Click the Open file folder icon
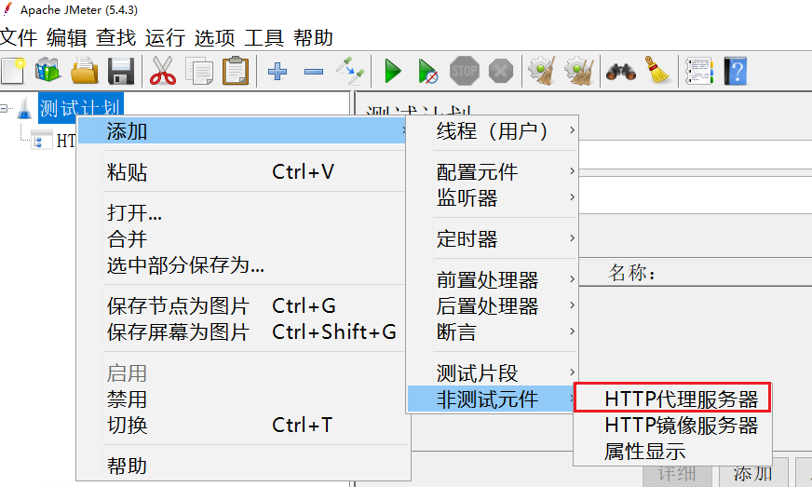The width and height of the screenshot is (812, 487). (85, 71)
